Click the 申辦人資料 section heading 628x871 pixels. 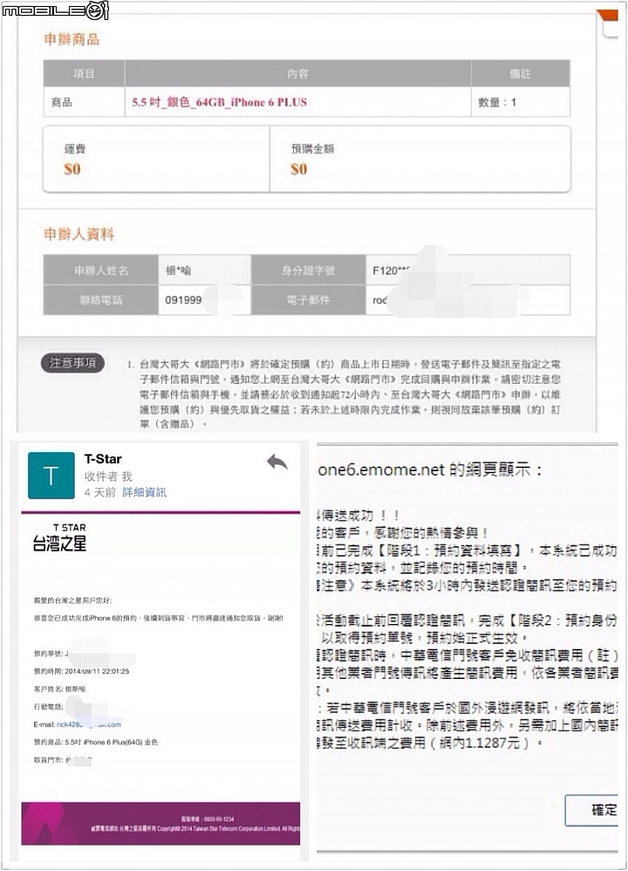(x=79, y=235)
